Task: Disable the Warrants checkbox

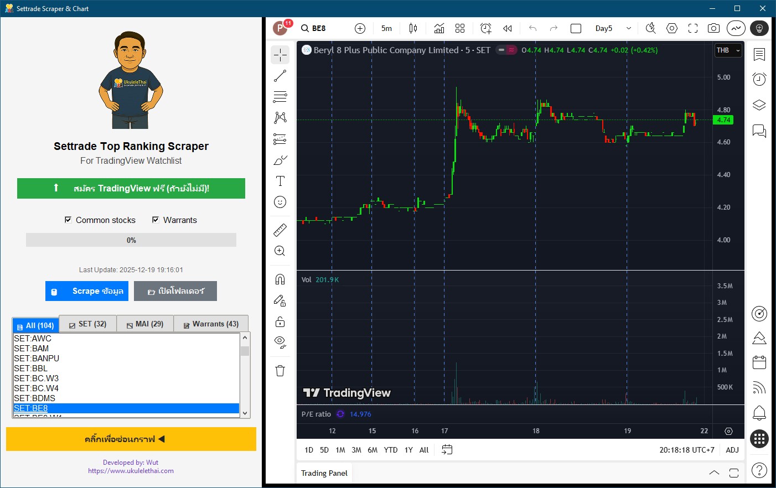Action: [156, 220]
